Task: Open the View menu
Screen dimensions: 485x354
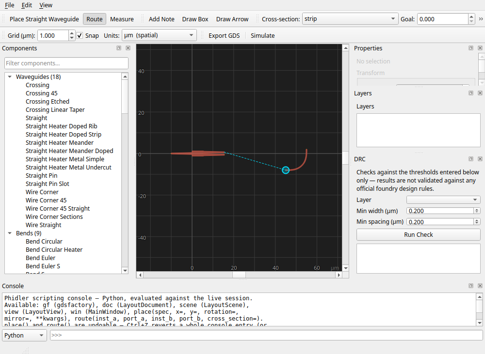Action: [x=46, y=5]
